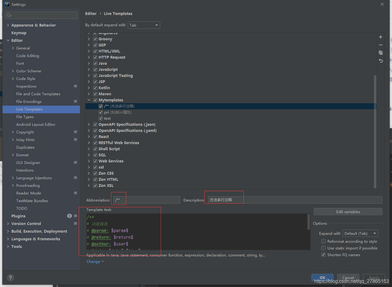
Task: Enable Use static import if possible
Action: coord(323,248)
